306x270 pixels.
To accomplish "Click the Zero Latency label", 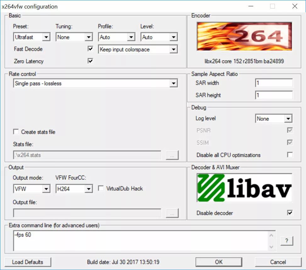I will tap(29, 61).
